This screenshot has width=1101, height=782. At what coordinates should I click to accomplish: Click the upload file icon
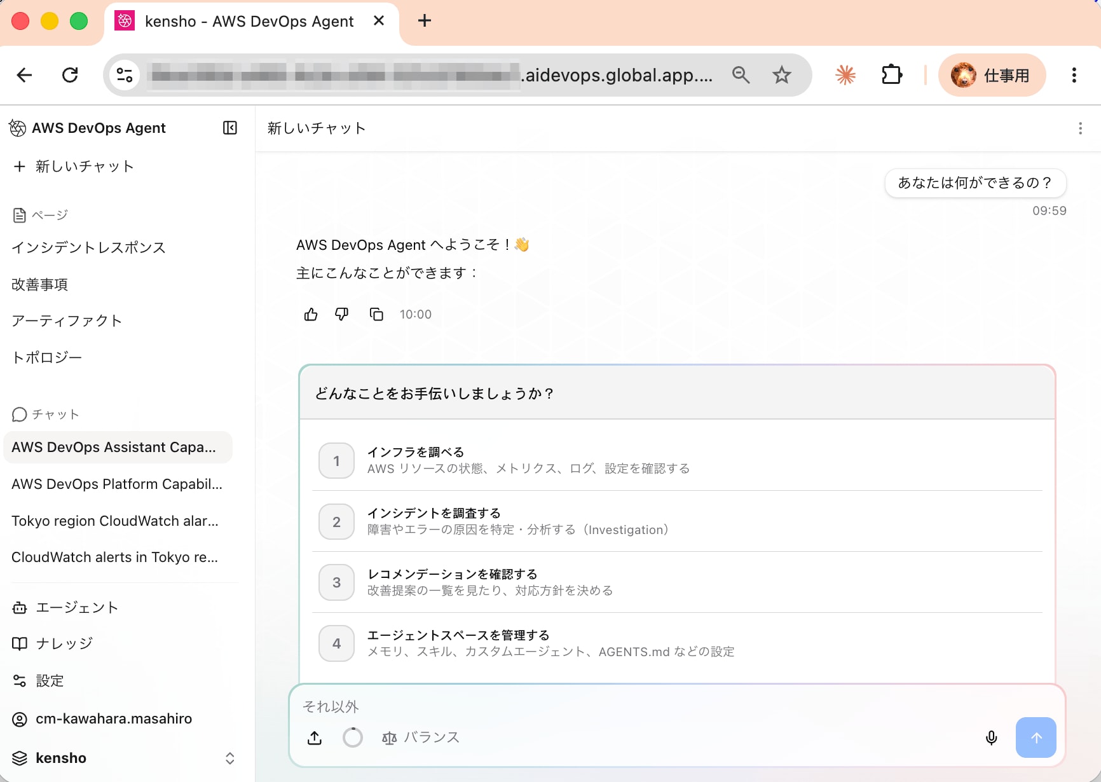click(x=315, y=737)
